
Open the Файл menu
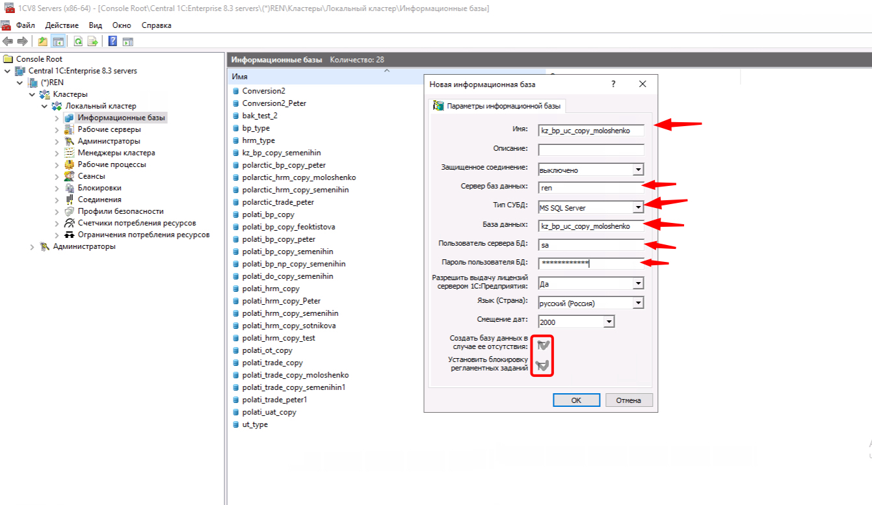coord(26,25)
